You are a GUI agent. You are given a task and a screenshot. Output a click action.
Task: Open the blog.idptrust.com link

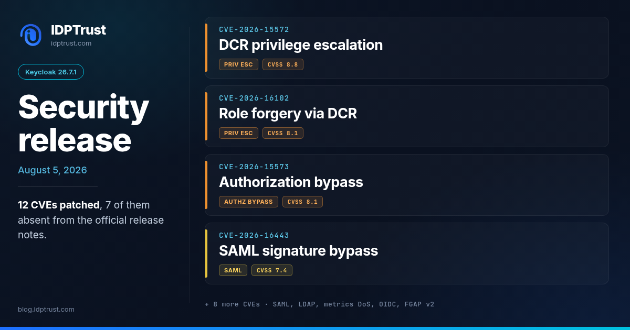(46, 310)
